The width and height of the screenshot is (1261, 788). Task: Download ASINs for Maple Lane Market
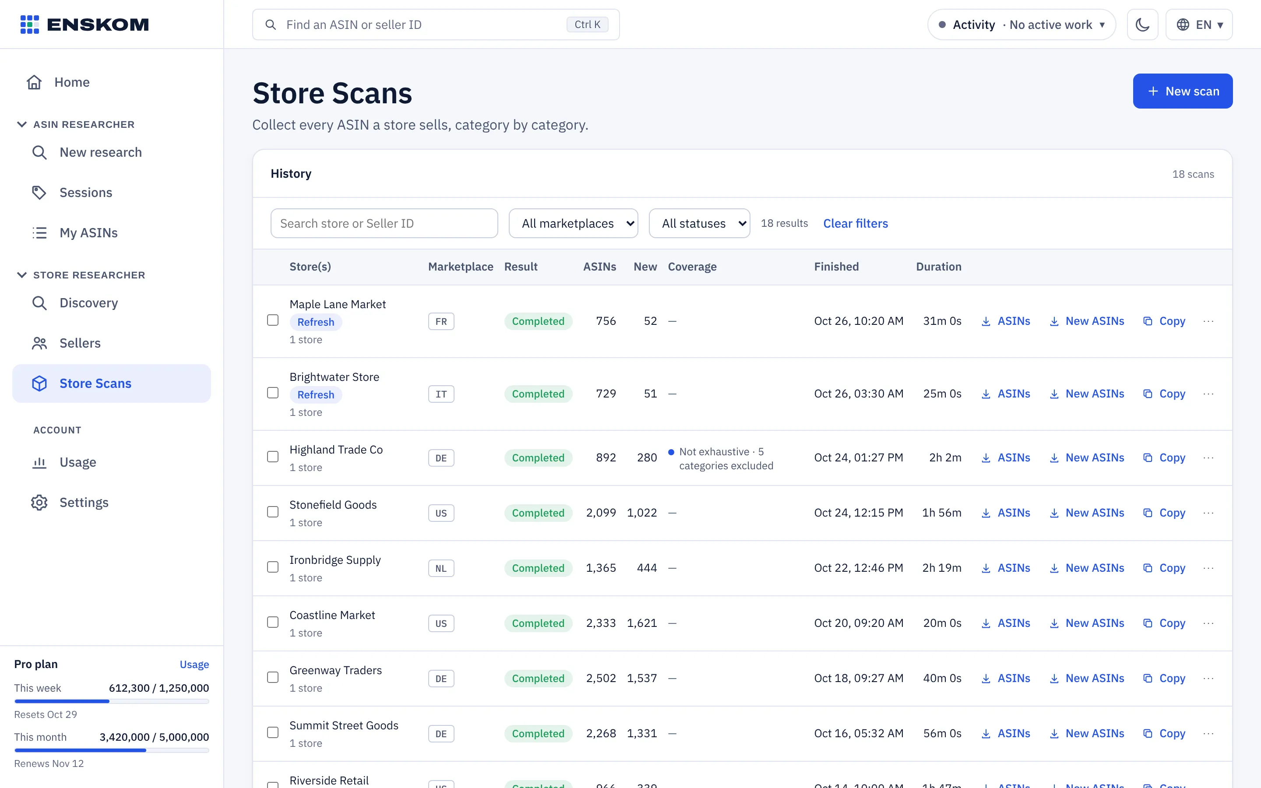(1006, 321)
